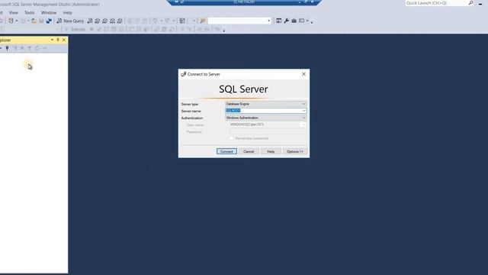
Task: Click the DAX query toolbar icon
Action: [x=120, y=21]
